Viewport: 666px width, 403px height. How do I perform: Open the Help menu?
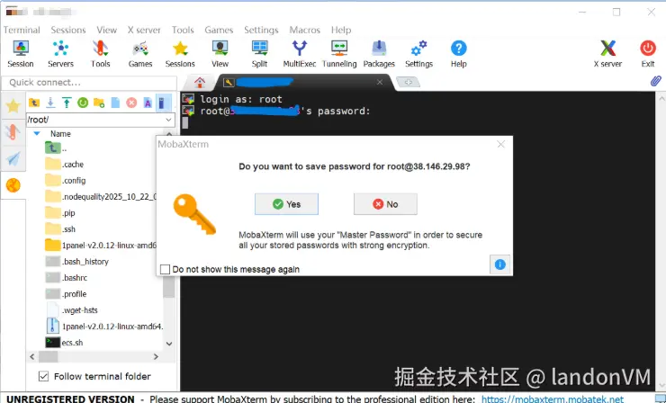(341, 30)
